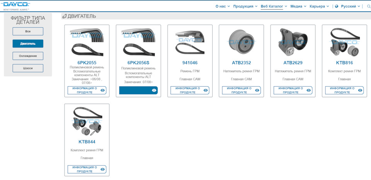Viewport: 371px width, 180px height.
Task: Click eye icon on ATB2629 card
Action: pos(308,90)
